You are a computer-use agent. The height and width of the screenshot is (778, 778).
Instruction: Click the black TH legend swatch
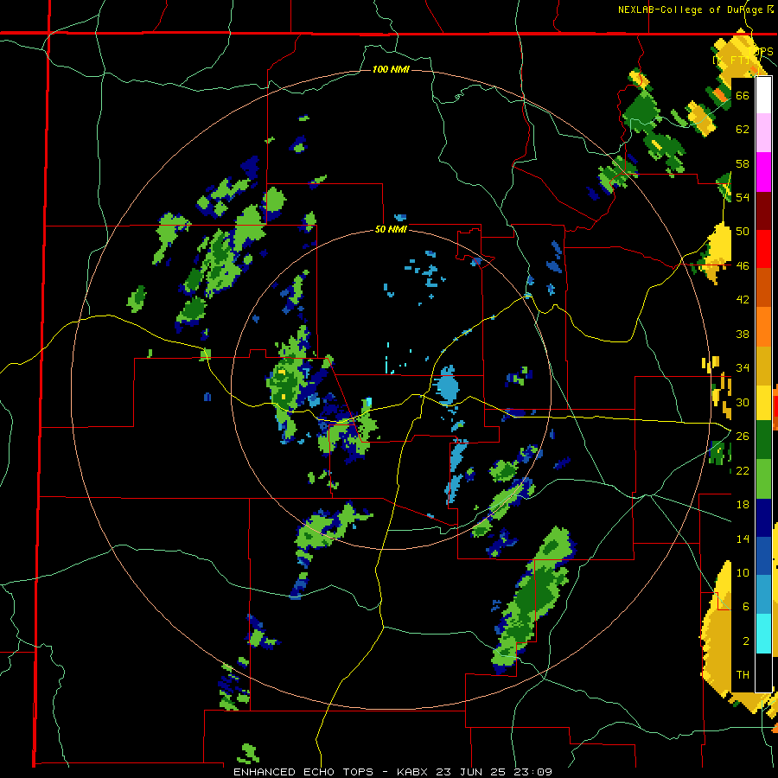coord(763,673)
